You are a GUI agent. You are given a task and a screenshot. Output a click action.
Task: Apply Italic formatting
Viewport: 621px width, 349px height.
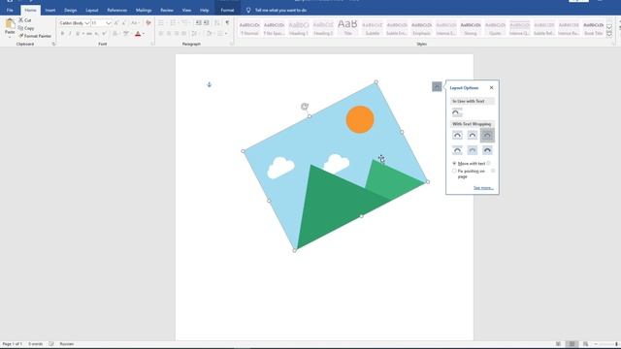(x=70, y=34)
